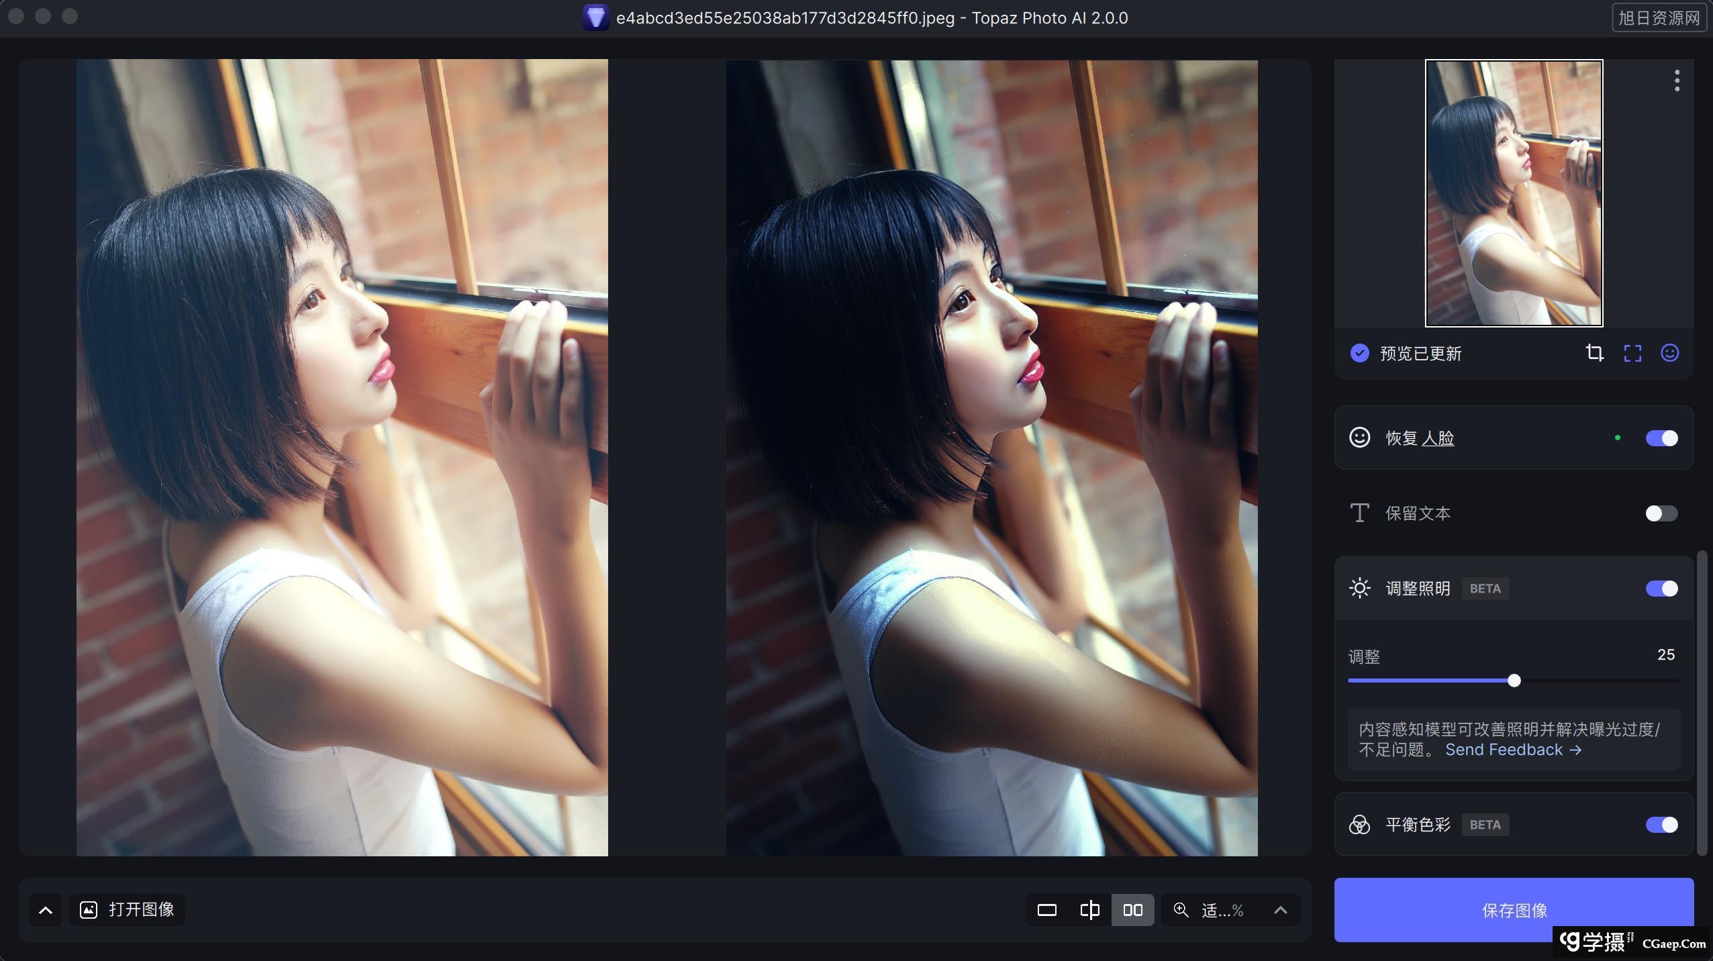
Task: Switch to single view layout
Action: pyautogui.click(x=1046, y=910)
